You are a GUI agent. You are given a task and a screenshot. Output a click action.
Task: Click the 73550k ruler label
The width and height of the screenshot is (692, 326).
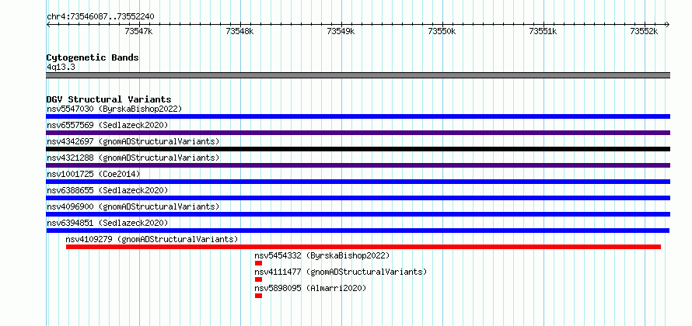(442, 31)
